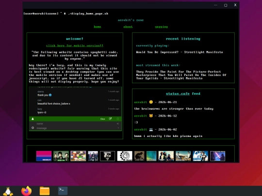Minimize the terminal window
Viewport: 262px width, 196px height.
pos(215,5)
